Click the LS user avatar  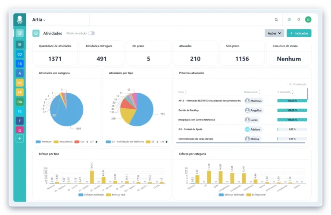click(x=308, y=19)
